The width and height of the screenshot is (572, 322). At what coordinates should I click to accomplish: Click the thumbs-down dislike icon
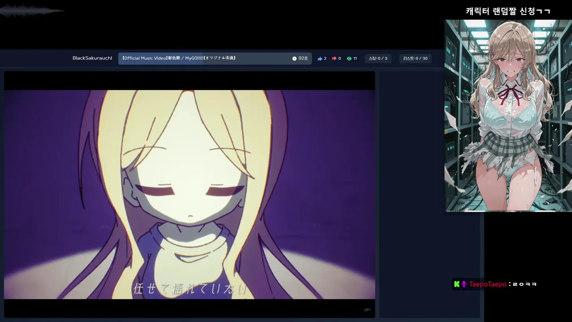tap(334, 59)
